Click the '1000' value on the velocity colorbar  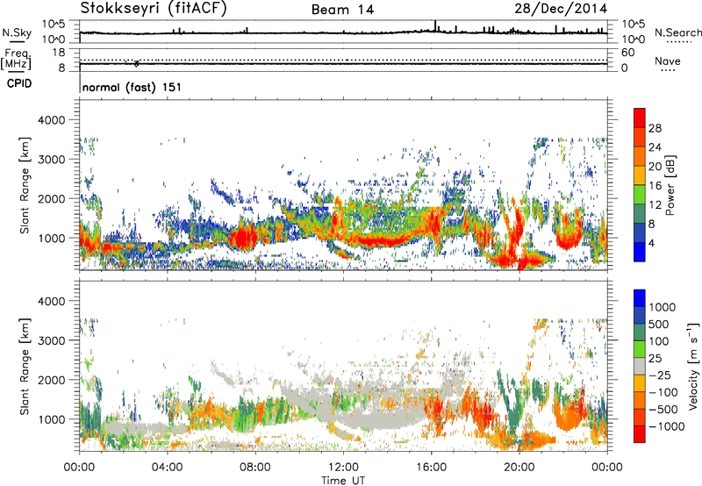point(663,307)
